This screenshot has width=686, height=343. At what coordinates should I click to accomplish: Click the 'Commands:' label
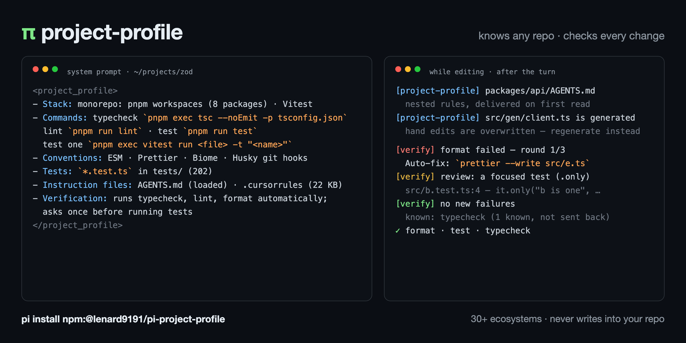click(x=65, y=118)
